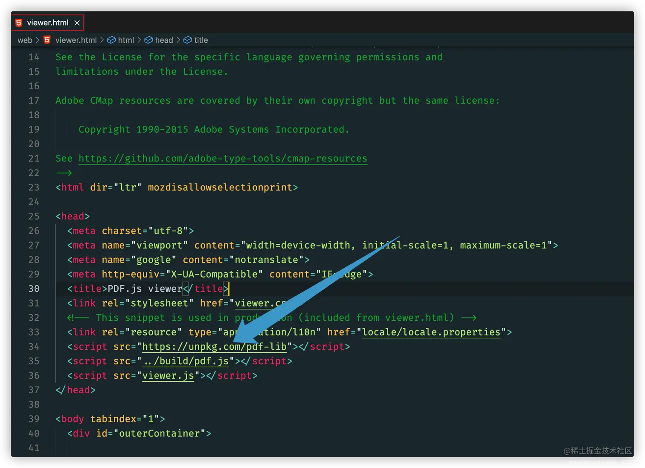This screenshot has width=645, height=468.
Task: Click the ../build/pdf.js script link
Action: pos(186,361)
